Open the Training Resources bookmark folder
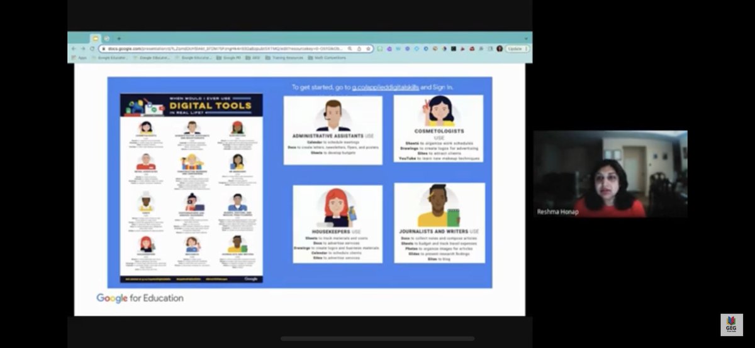This screenshot has width=755, height=348. [284, 58]
